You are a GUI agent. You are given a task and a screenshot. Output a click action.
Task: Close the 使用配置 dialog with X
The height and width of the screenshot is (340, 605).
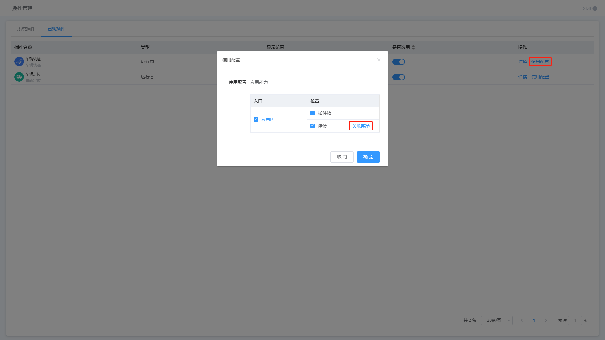pyautogui.click(x=379, y=60)
